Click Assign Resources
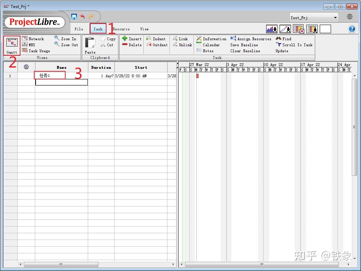Screen dimensions: 361x271 (251, 39)
